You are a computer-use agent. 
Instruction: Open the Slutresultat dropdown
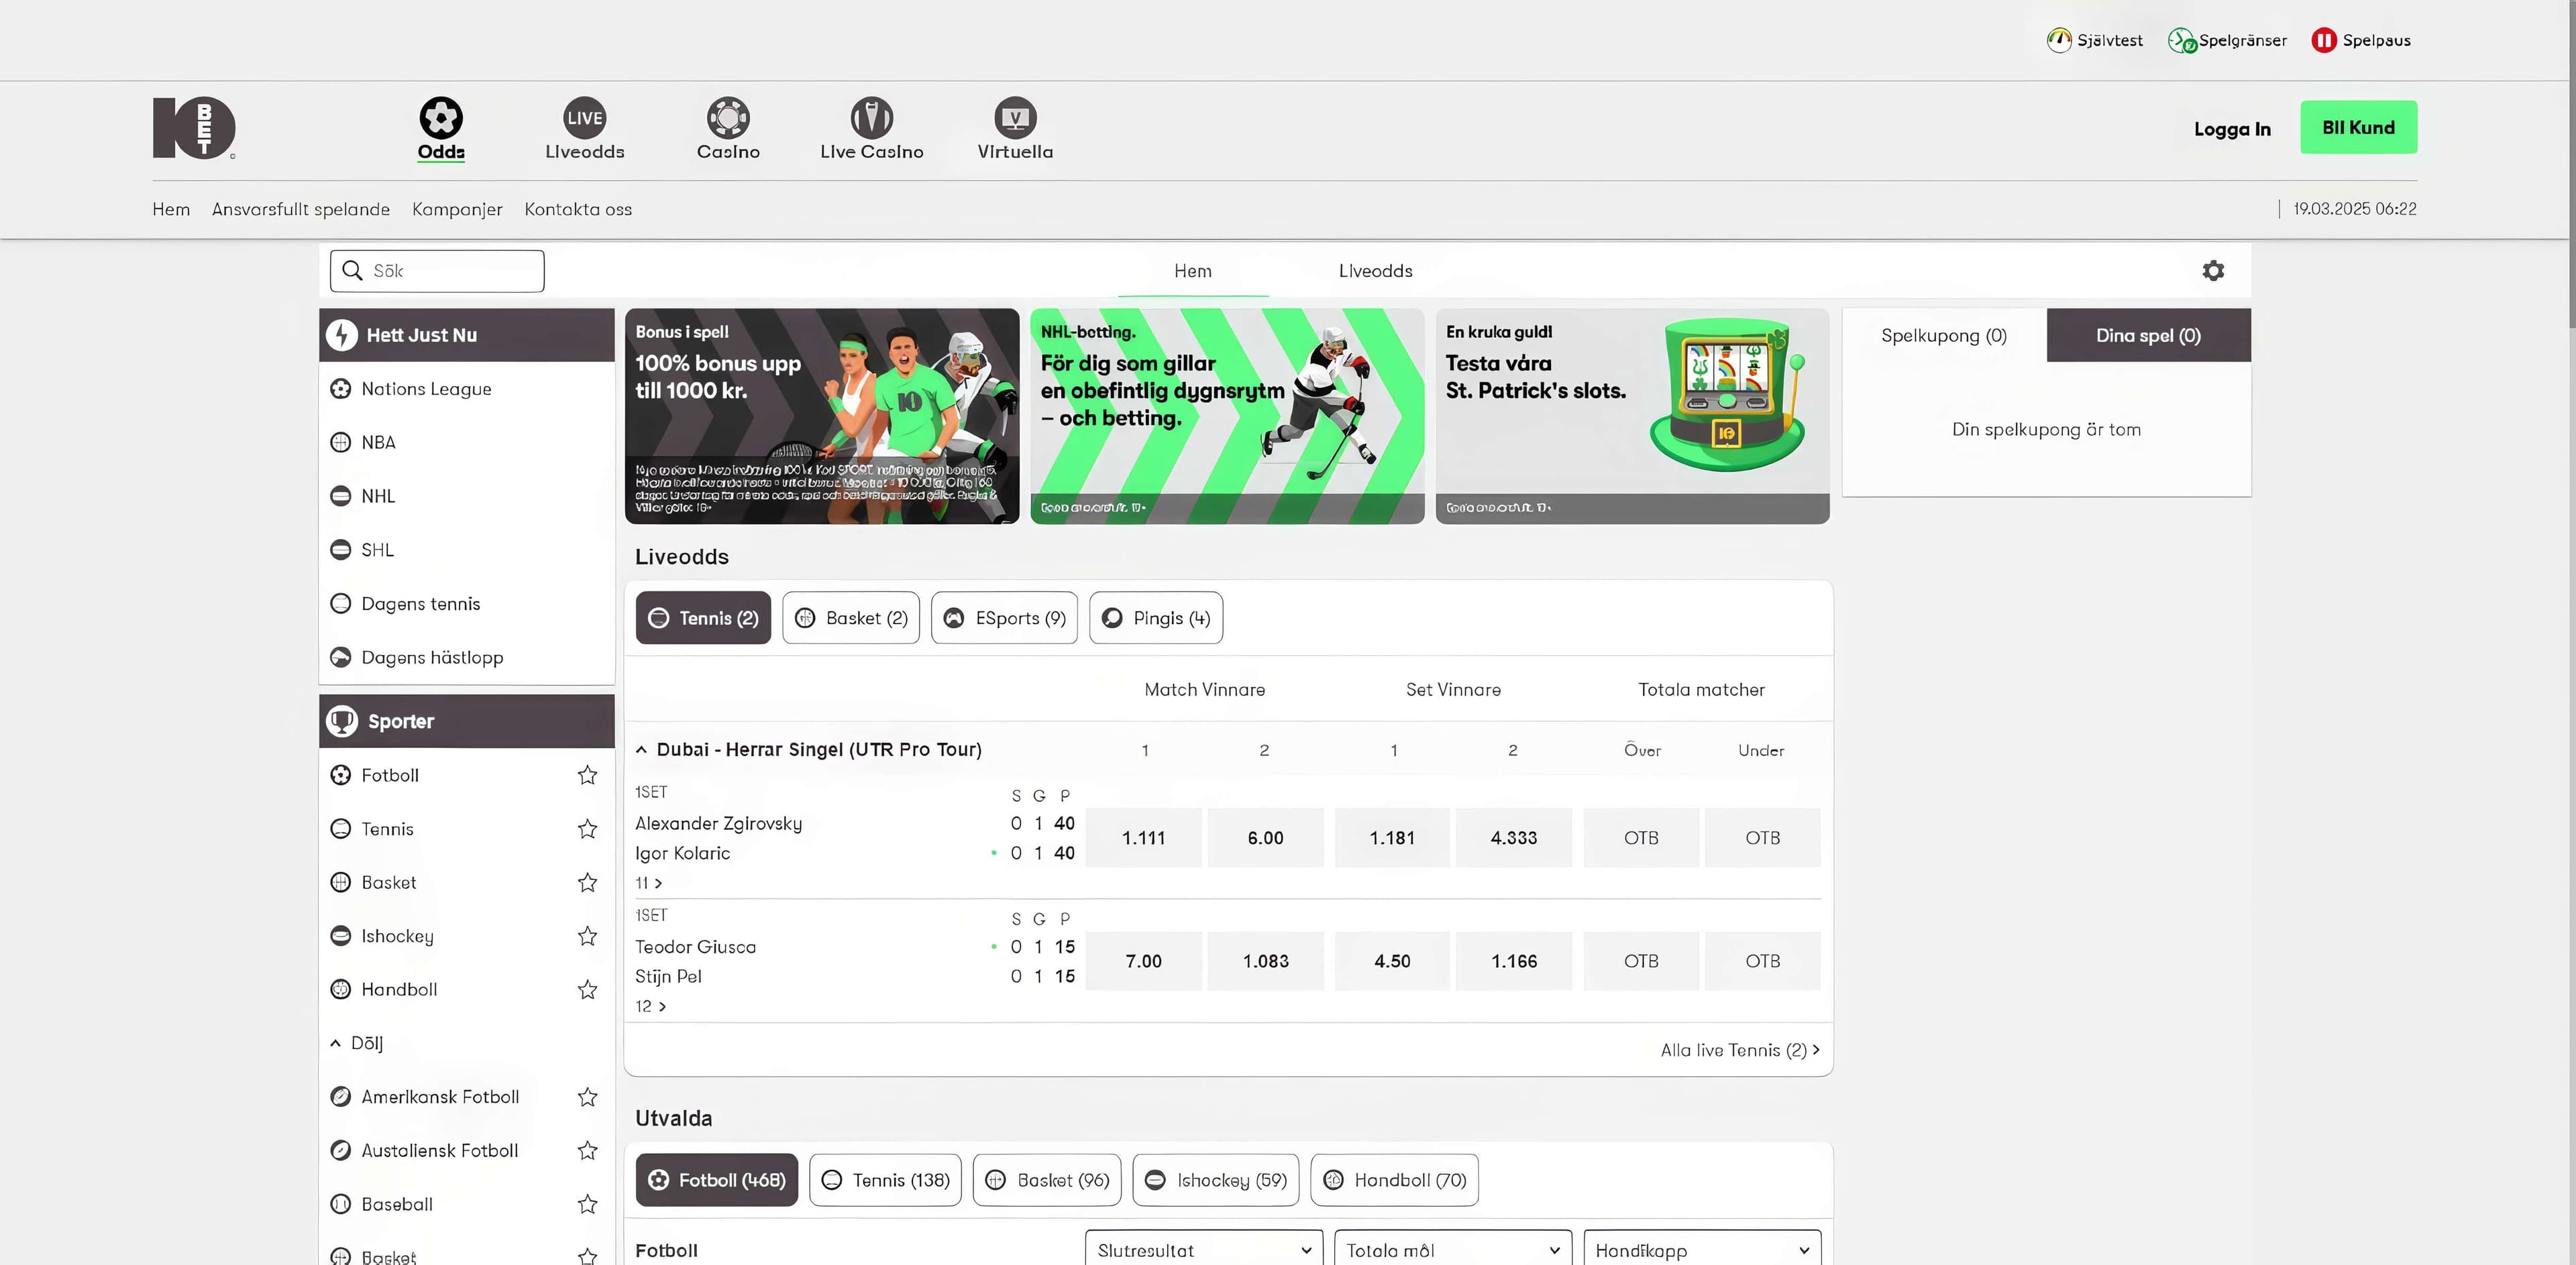tap(1203, 1250)
